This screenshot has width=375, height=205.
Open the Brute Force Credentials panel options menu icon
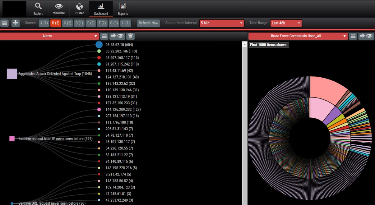coord(353,36)
